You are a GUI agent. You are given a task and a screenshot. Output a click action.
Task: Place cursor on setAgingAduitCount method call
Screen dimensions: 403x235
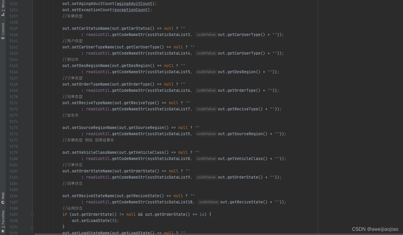(93, 4)
